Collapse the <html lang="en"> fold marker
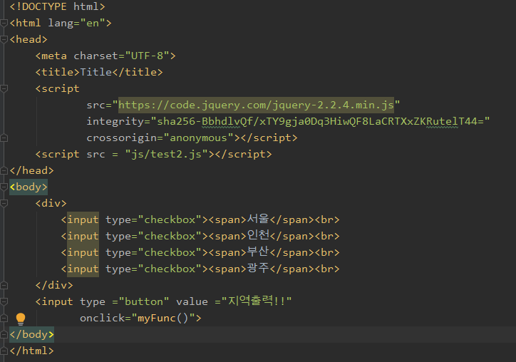This screenshot has width=516, height=362. (x=4, y=23)
